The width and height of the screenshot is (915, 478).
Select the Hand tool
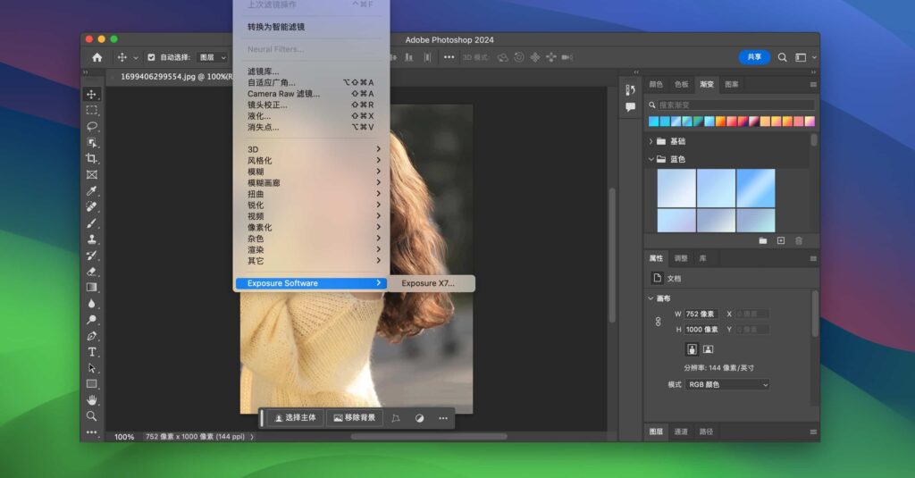[x=92, y=400]
